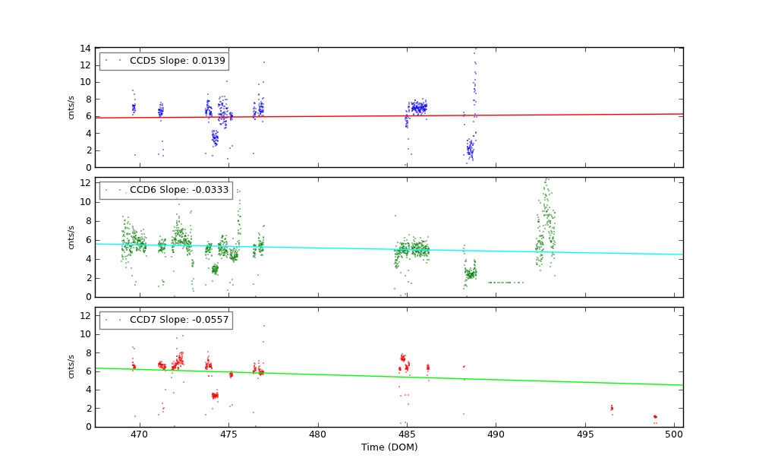The image size is (759, 474).
Task: Click the CCD6 Slope legend box
Action: click(165, 190)
